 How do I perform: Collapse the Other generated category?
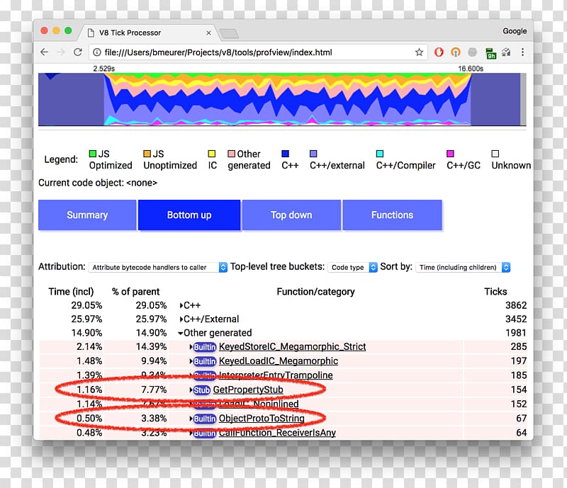point(181,333)
